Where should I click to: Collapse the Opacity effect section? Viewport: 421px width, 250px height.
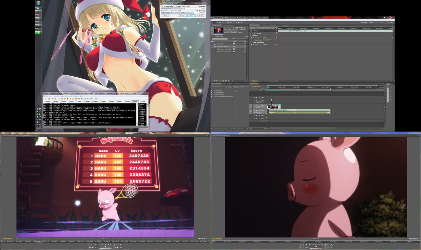point(250,36)
